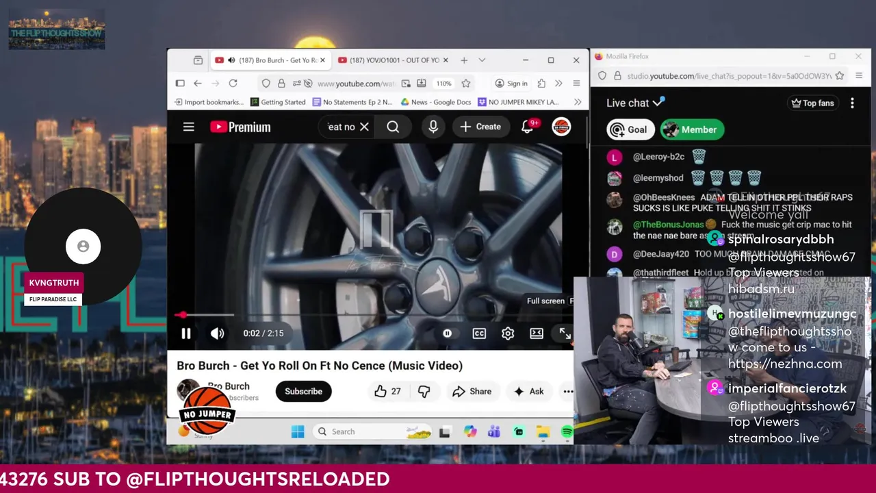
Task: Open the NO JUMPER MIKEY LA bookmark
Action: [x=519, y=102]
